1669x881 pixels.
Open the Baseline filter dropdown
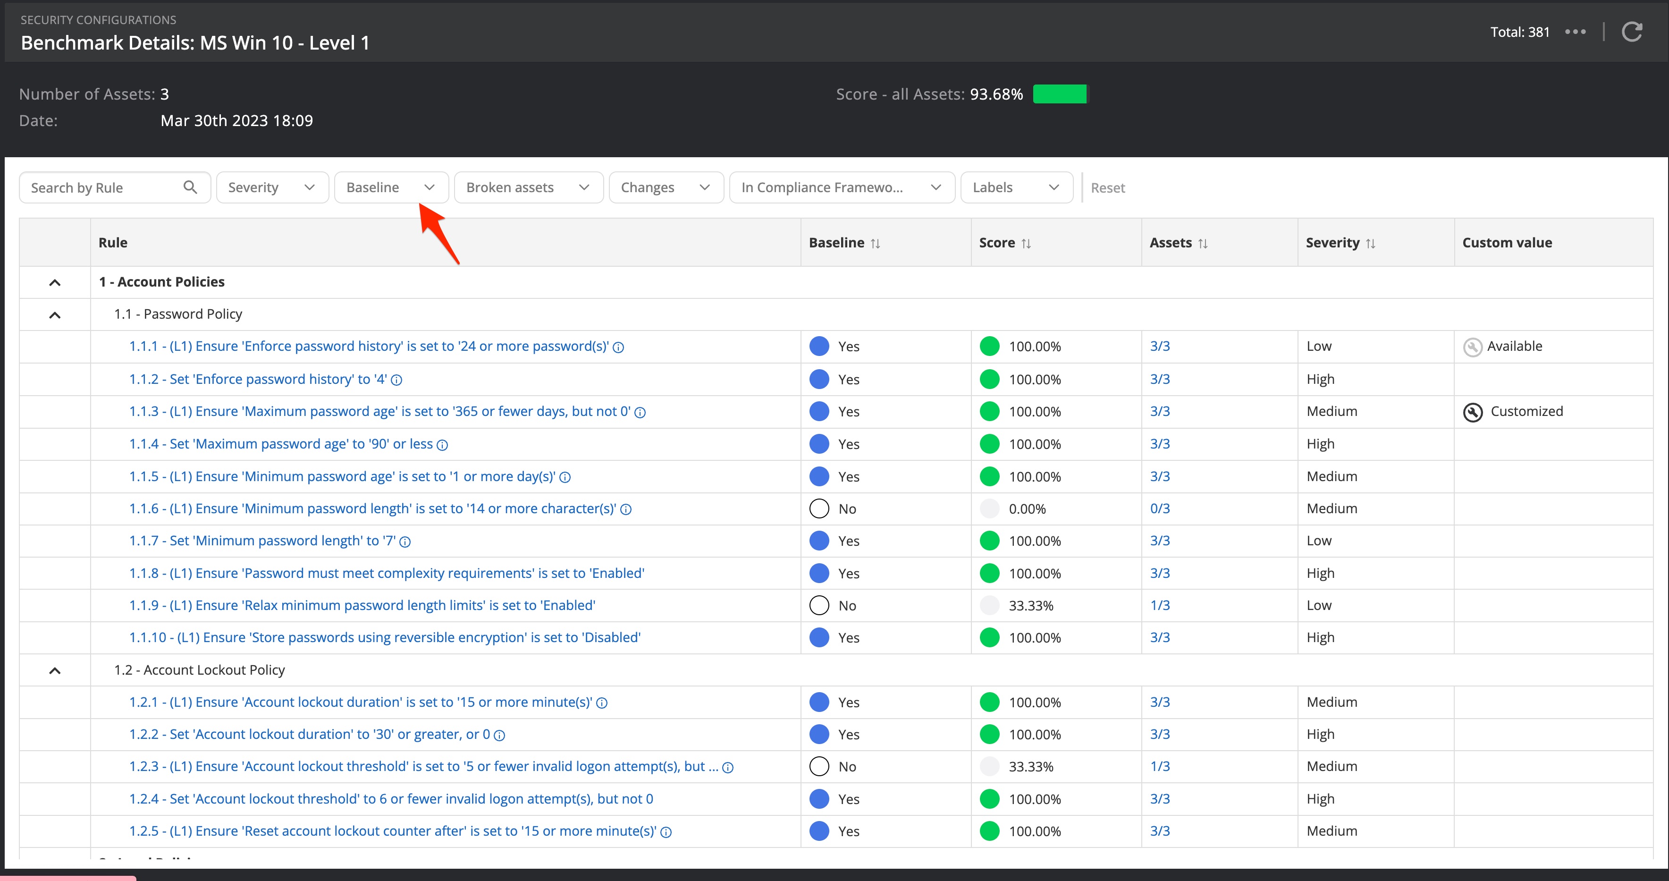391,187
